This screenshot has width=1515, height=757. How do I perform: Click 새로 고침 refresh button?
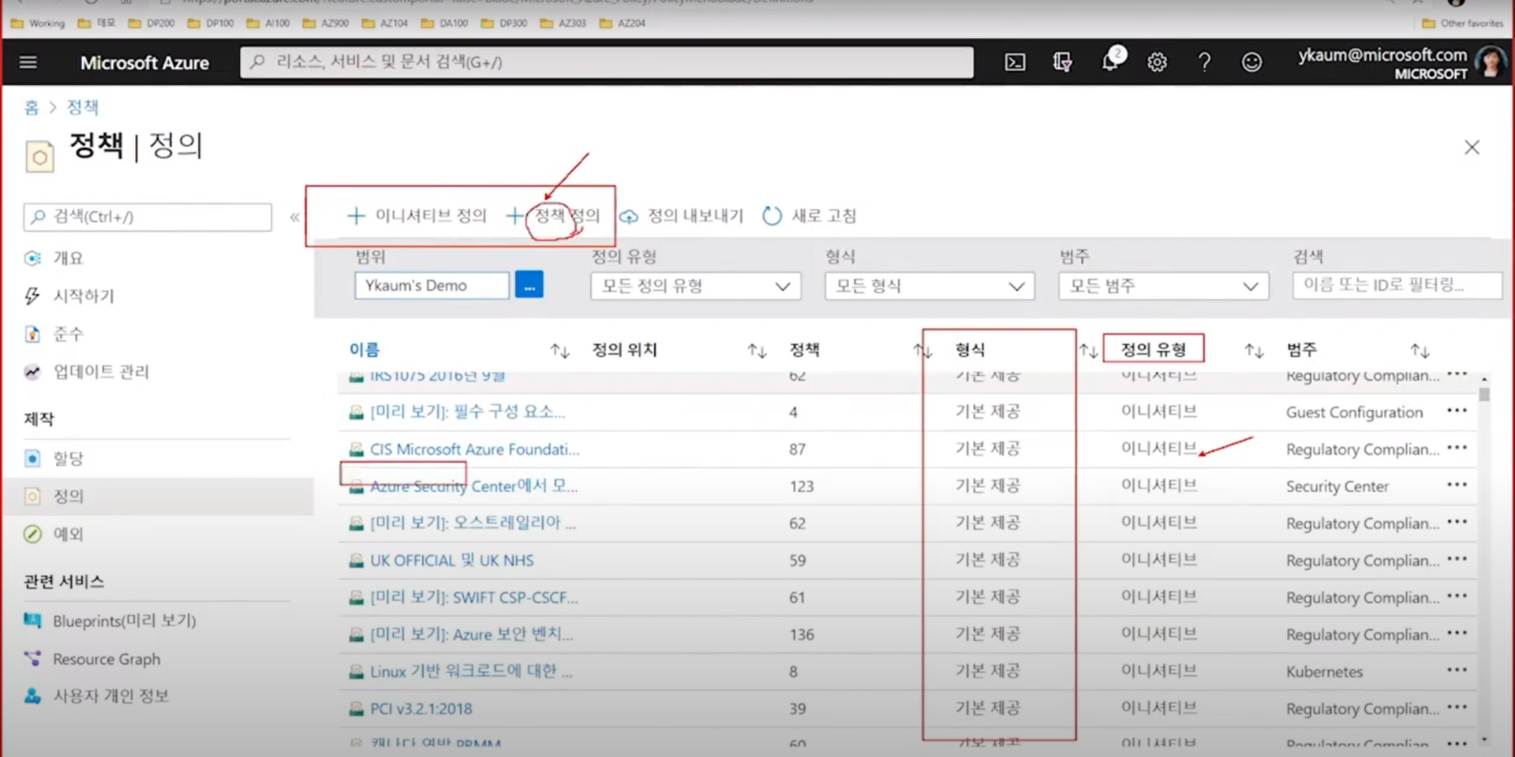[810, 215]
